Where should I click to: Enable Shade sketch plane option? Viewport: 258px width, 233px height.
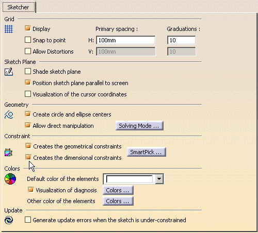click(28, 71)
